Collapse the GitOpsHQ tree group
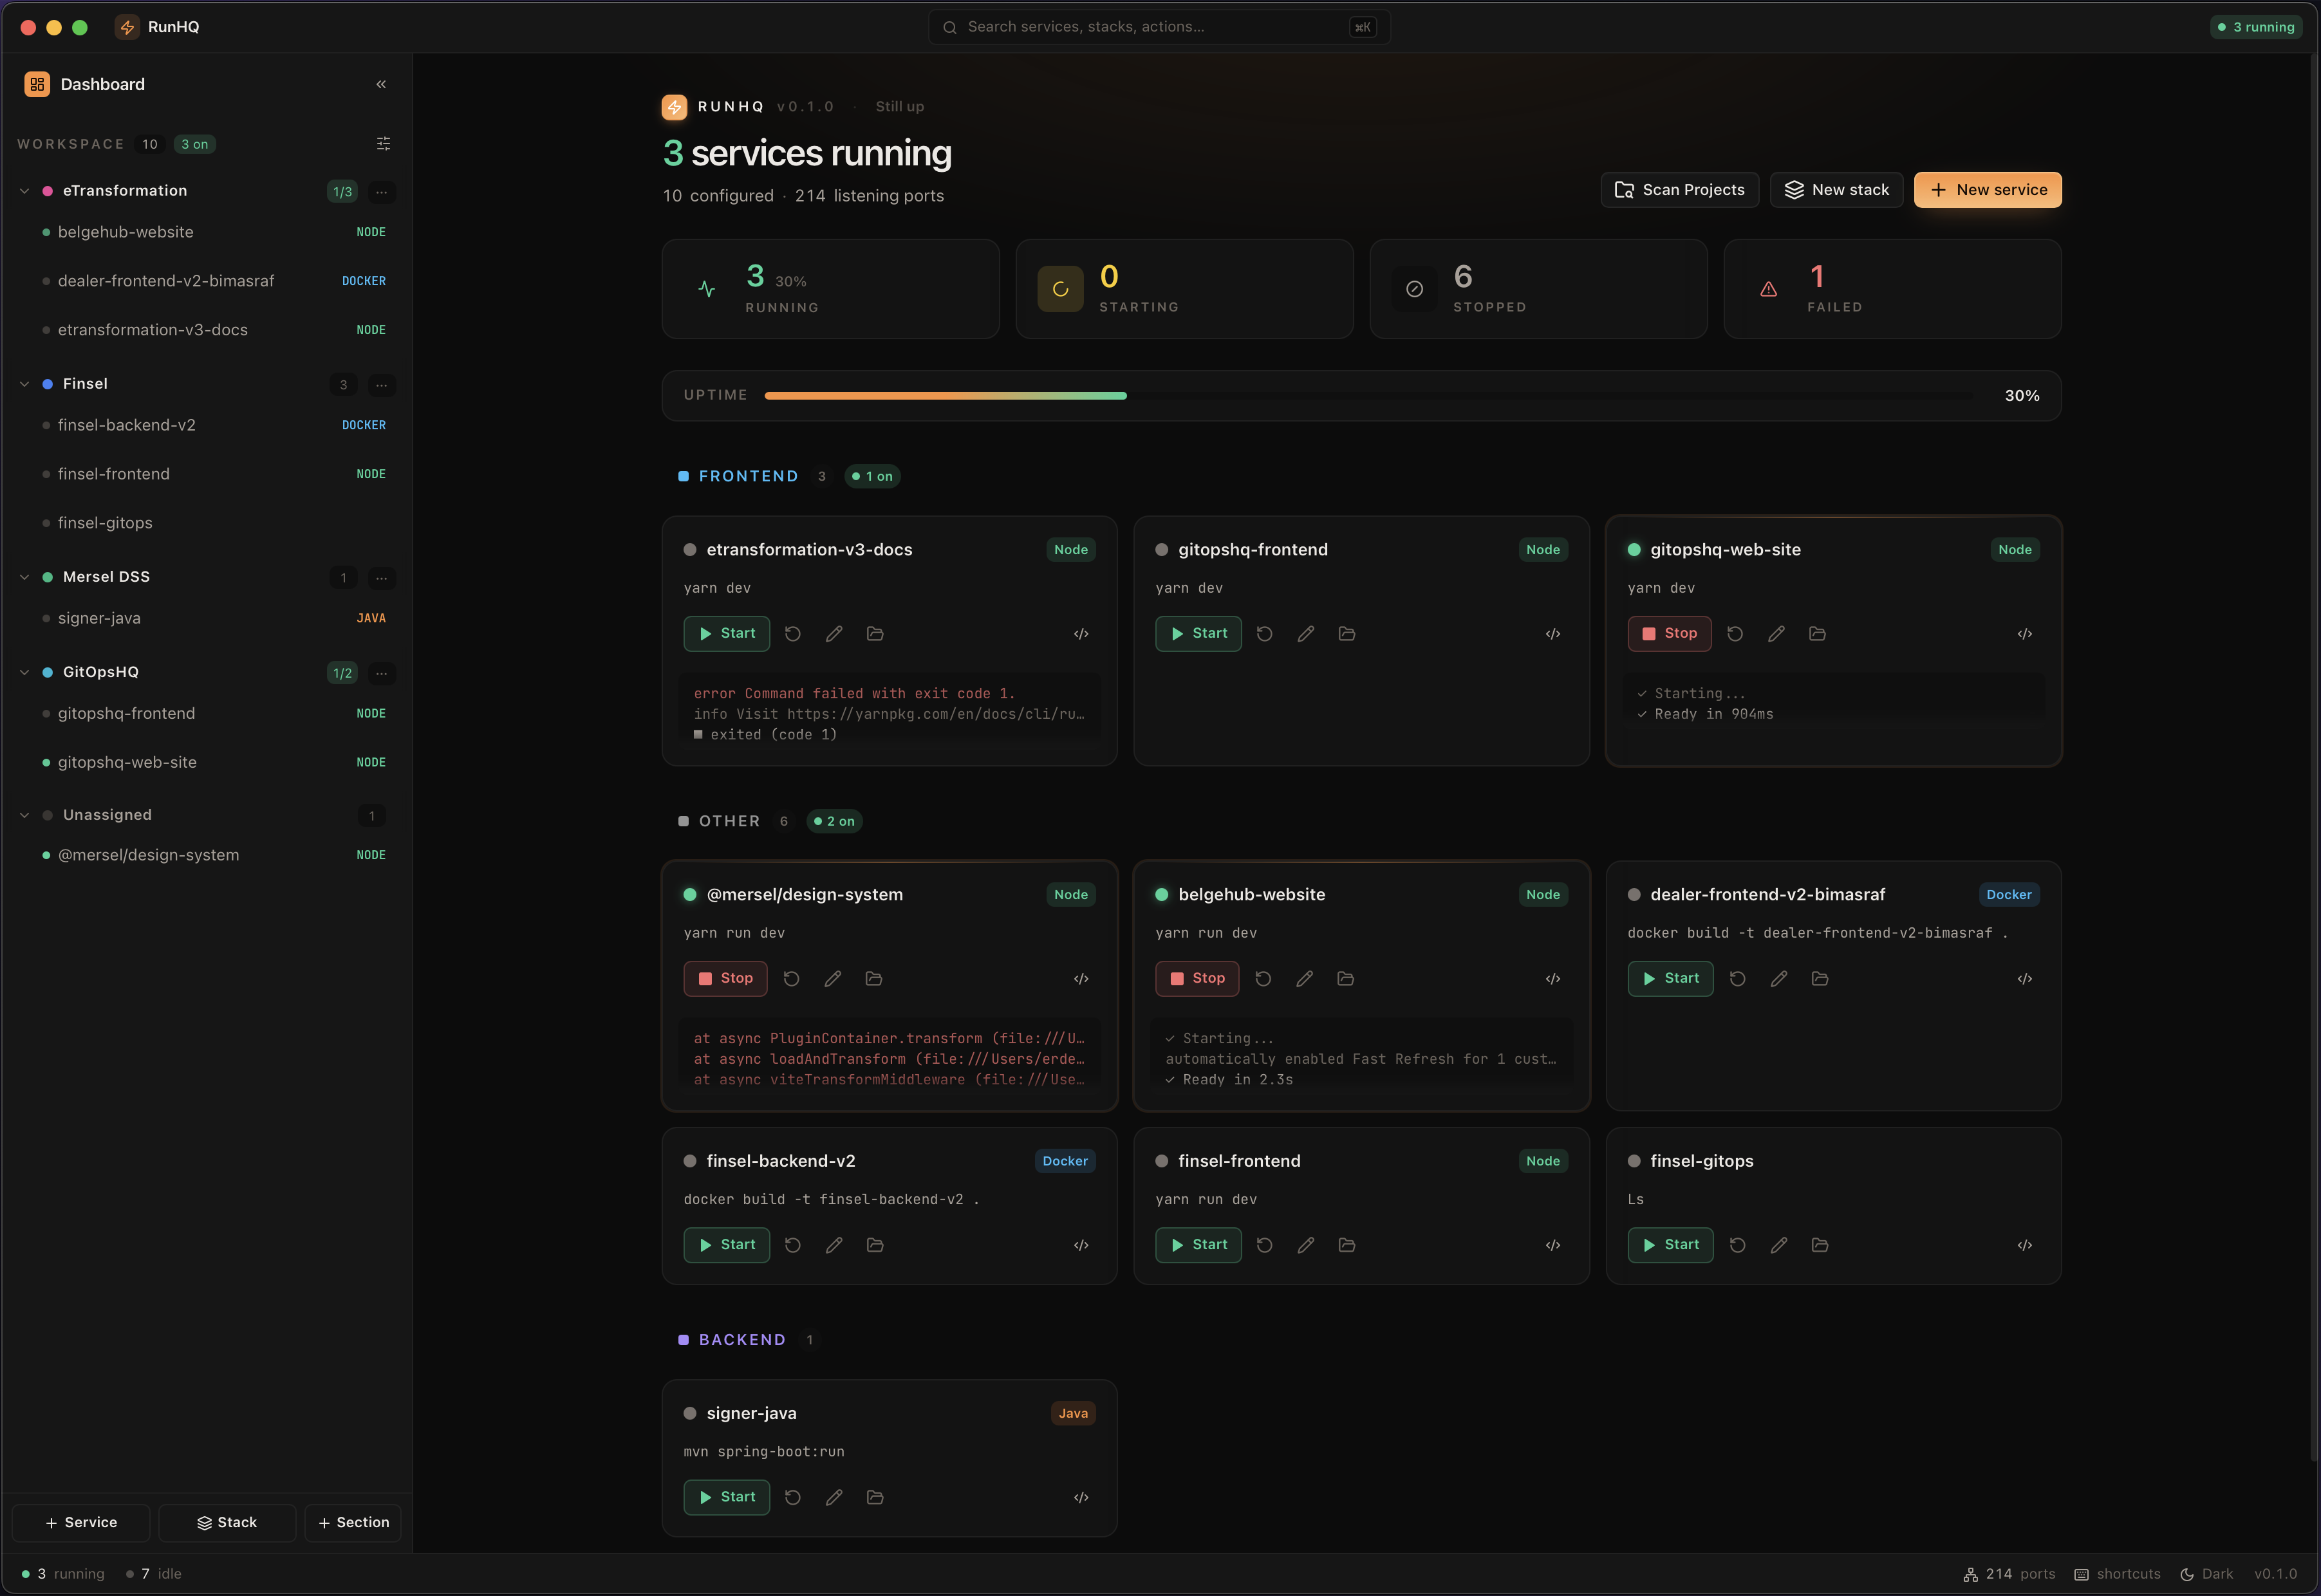The height and width of the screenshot is (1596, 2321). pyautogui.click(x=25, y=672)
